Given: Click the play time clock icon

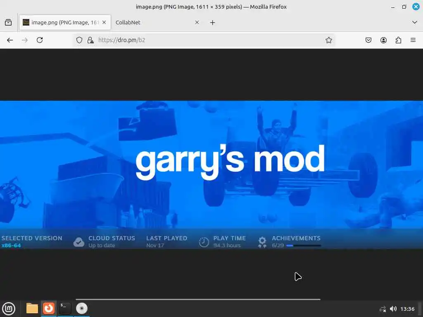Looking at the screenshot, I should 204,242.
